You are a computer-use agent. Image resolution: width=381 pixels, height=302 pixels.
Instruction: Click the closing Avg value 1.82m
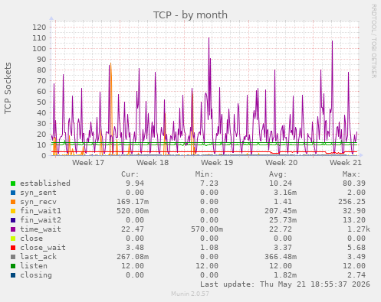click(x=285, y=275)
